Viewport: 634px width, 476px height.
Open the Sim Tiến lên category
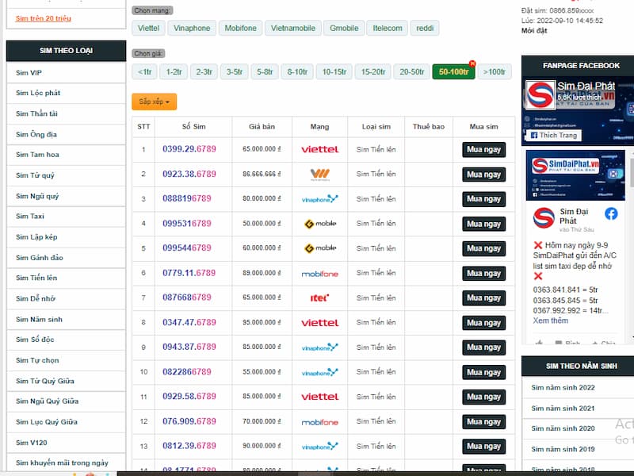pos(67,278)
